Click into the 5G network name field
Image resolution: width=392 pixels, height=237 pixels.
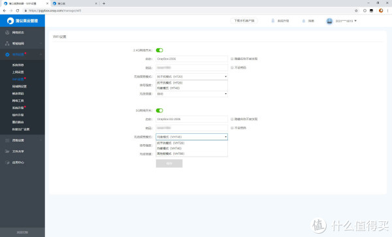(191, 119)
